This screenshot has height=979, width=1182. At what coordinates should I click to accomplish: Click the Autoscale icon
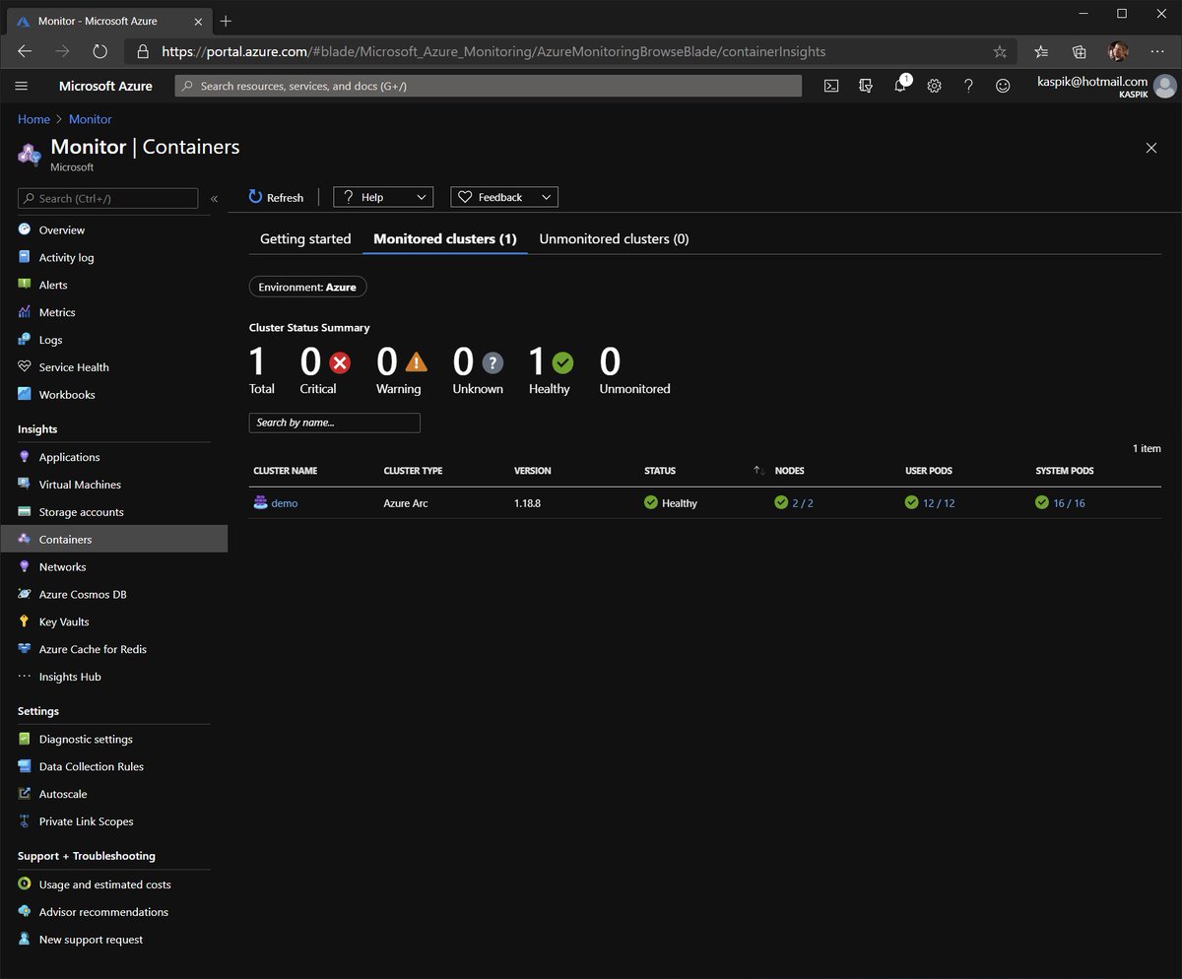point(25,794)
